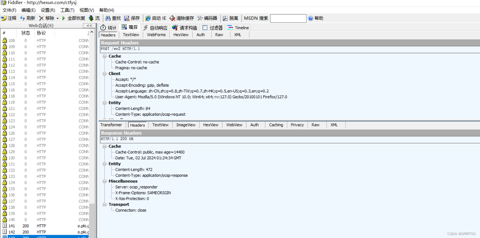The height and width of the screenshot is (238, 480).
Task: Click the MSDN search input field
Action: tap(288, 18)
